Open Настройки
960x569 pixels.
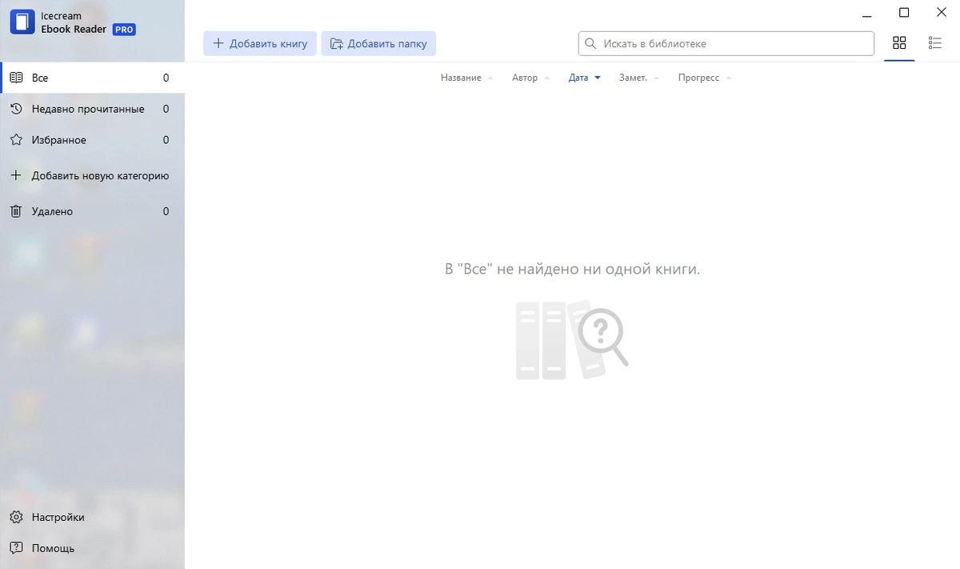coord(92,517)
